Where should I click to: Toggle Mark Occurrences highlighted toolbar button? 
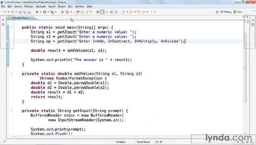click(x=102, y=12)
